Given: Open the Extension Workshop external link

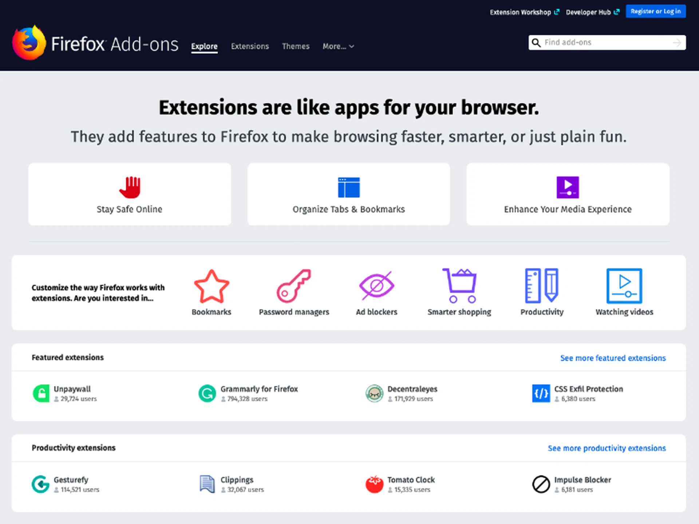Looking at the screenshot, I should (x=524, y=12).
